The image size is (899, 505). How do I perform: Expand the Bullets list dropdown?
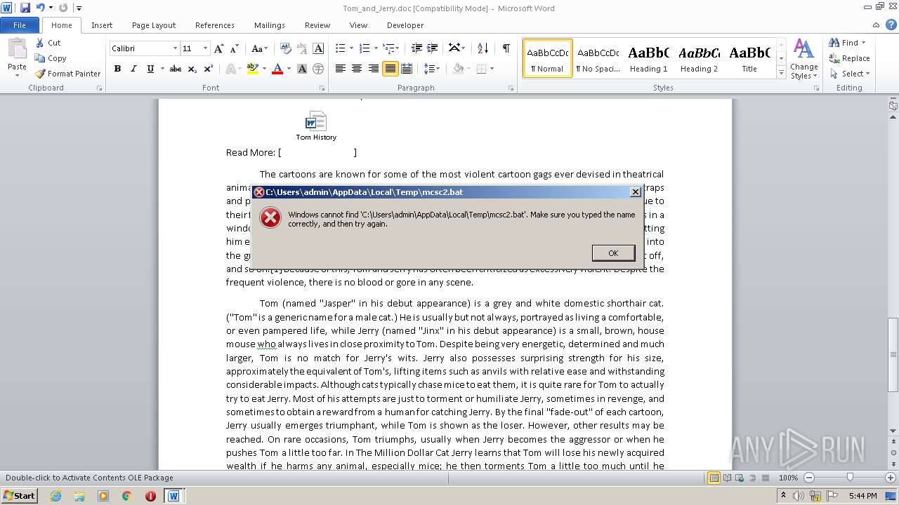(352, 48)
